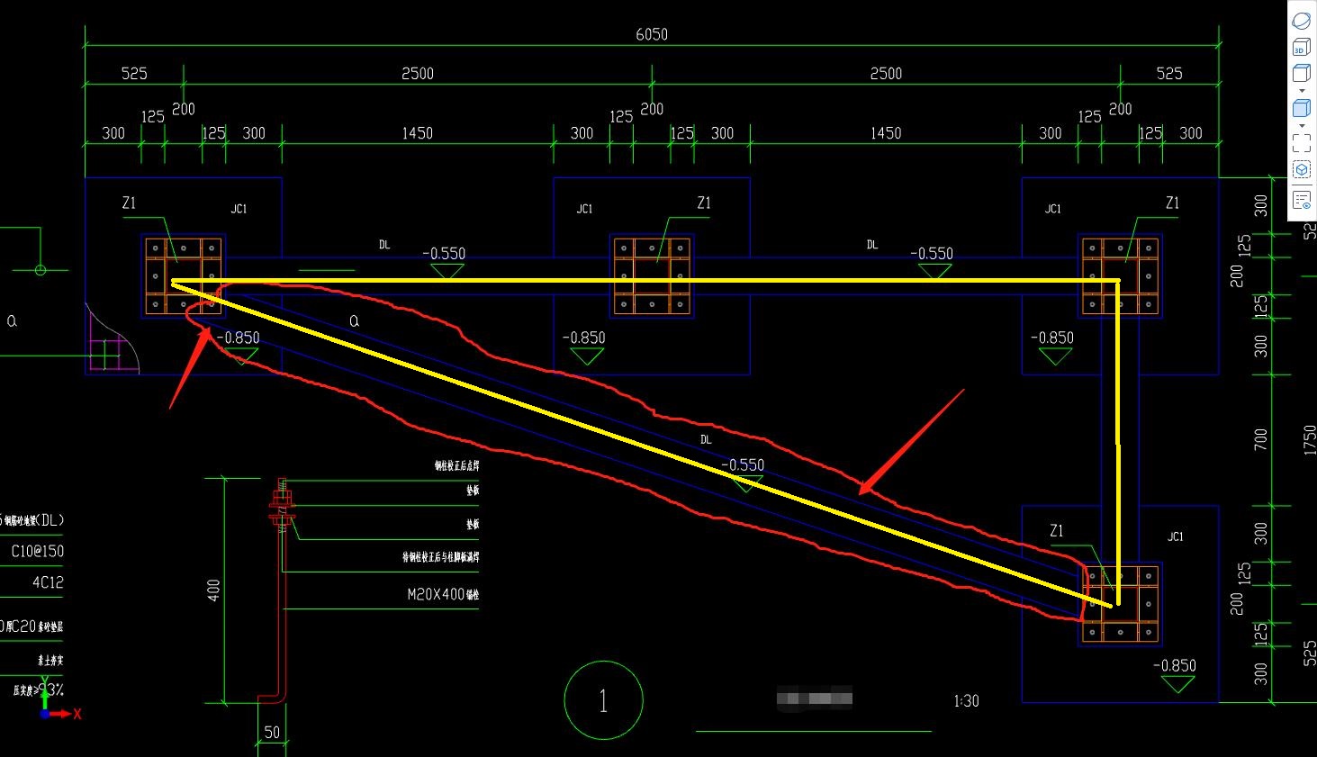Click the detail number 1 circle

click(x=603, y=700)
